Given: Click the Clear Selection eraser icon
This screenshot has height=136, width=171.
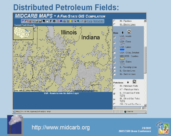Looking at the screenshot, I should pyautogui.click(x=81, y=21).
